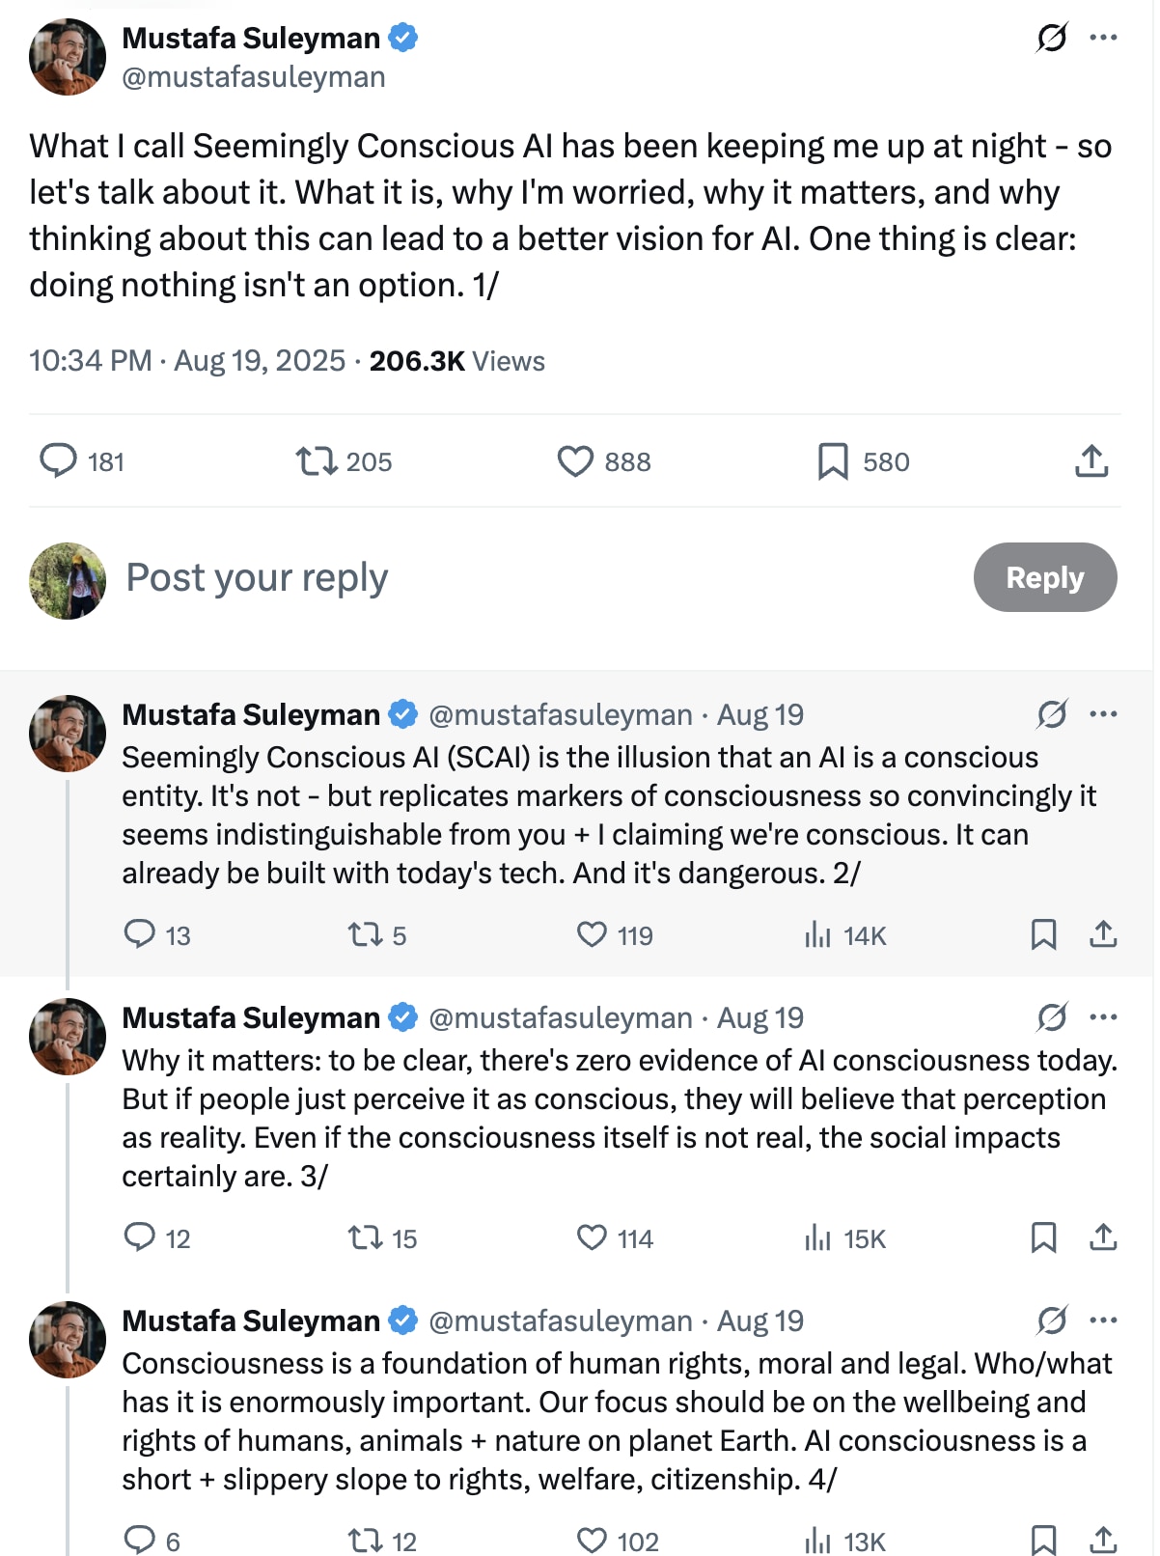1160x1556 pixels.
Task: Share the main post via upload icon
Action: coord(1091,460)
